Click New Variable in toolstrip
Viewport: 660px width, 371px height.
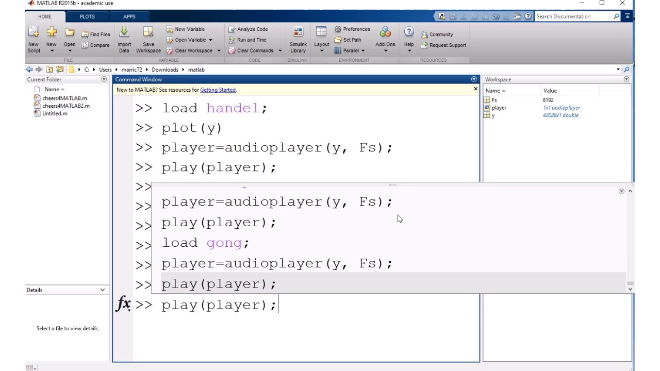(x=186, y=29)
